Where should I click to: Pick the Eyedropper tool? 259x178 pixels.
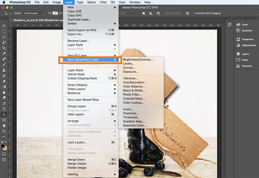coord(4,53)
